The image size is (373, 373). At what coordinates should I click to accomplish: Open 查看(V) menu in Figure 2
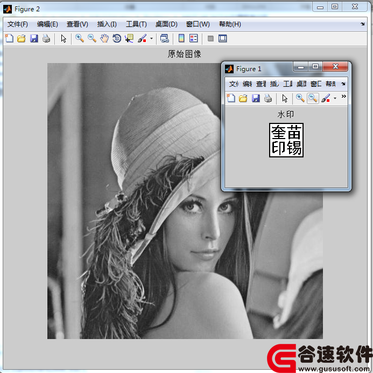coord(78,24)
